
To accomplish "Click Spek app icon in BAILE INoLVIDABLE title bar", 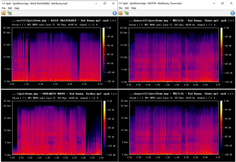I will [4, 3].
